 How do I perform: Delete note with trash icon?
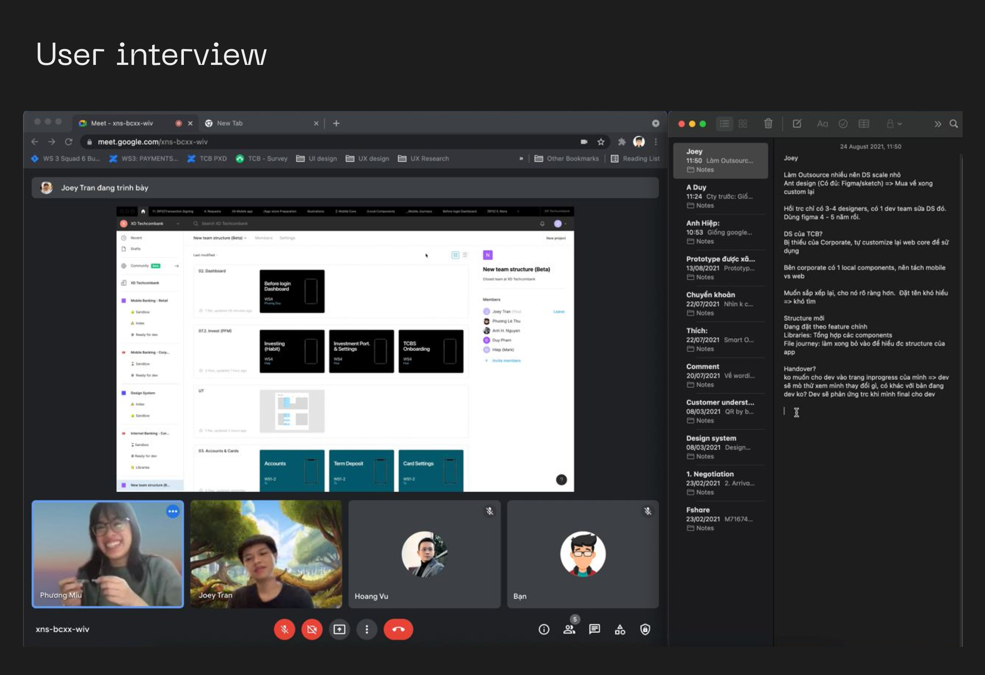click(x=768, y=123)
